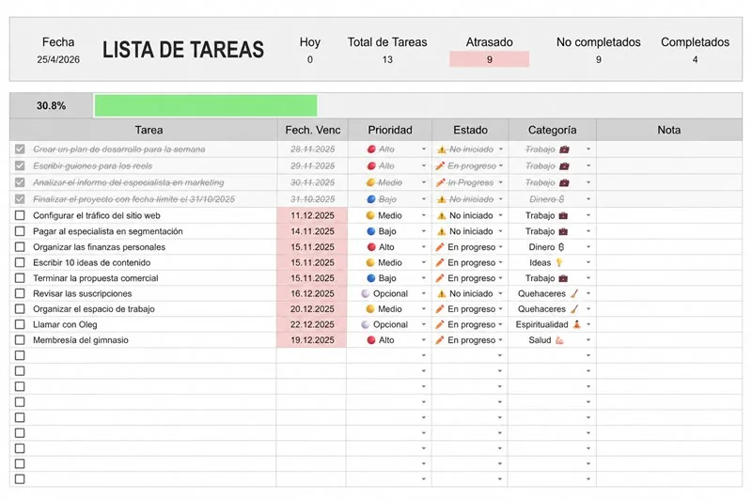Image resolution: width=752 pixels, height=501 pixels.
Task: Open priority dropdown for Configurar el tráfico row
Action: point(424,216)
